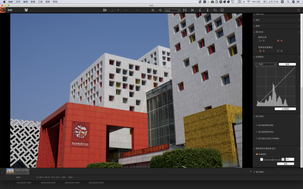This screenshot has height=189, width=303.
Task: Enable 显示被修剪的高光 checkbox
Action: coord(257,132)
